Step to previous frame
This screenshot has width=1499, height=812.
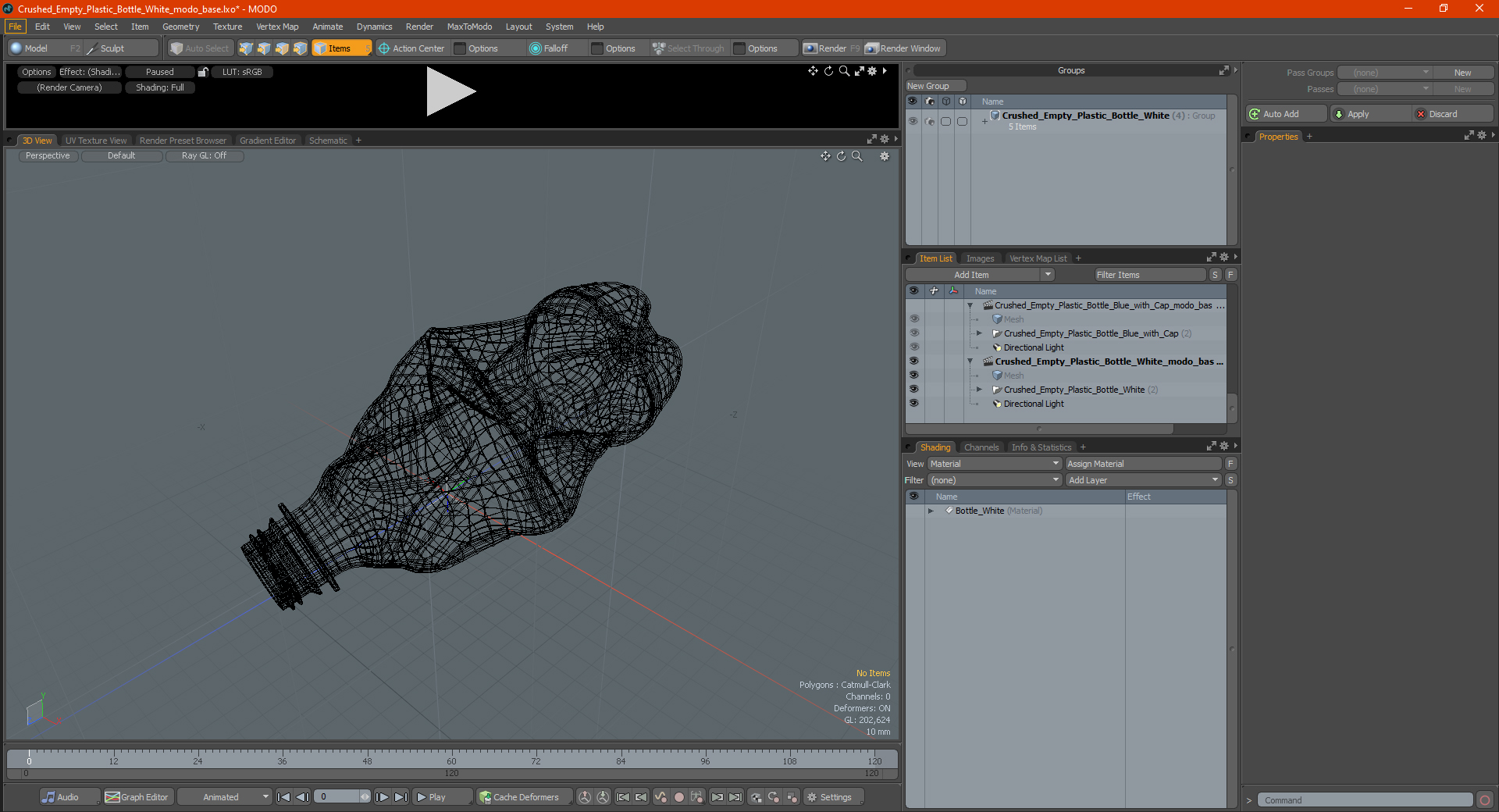303,797
